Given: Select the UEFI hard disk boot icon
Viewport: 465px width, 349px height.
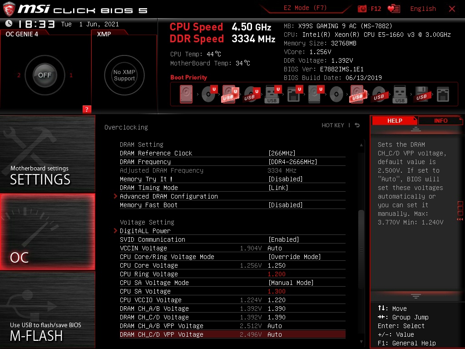Looking at the screenshot, I should pos(316,94).
